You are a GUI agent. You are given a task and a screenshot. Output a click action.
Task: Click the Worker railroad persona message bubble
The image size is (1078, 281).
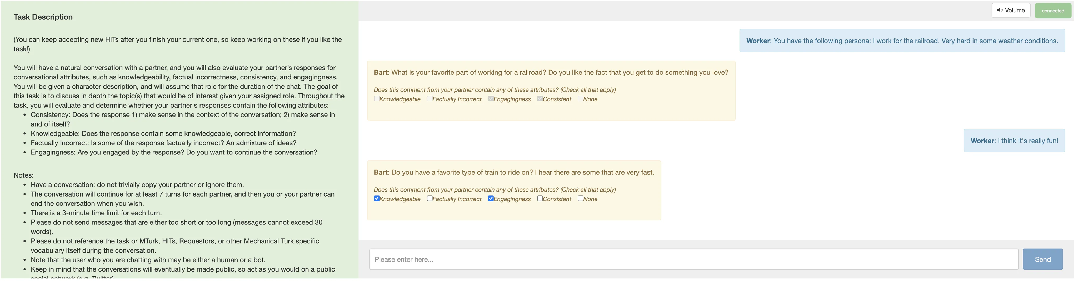click(902, 41)
